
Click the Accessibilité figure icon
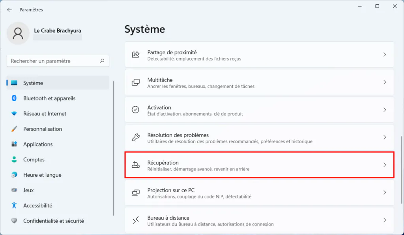point(14,205)
